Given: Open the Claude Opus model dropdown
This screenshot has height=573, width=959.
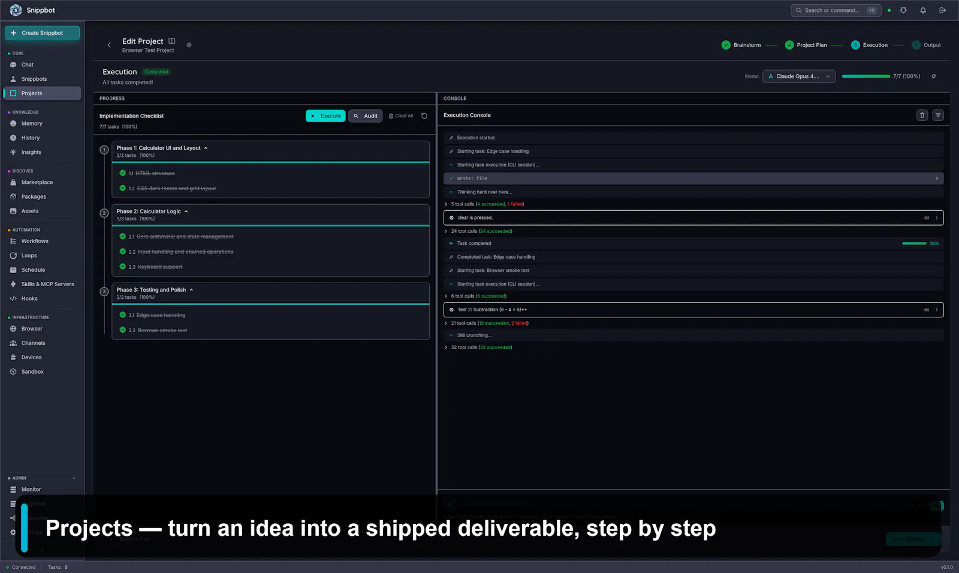Looking at the screenshot, I should (799, 76).
